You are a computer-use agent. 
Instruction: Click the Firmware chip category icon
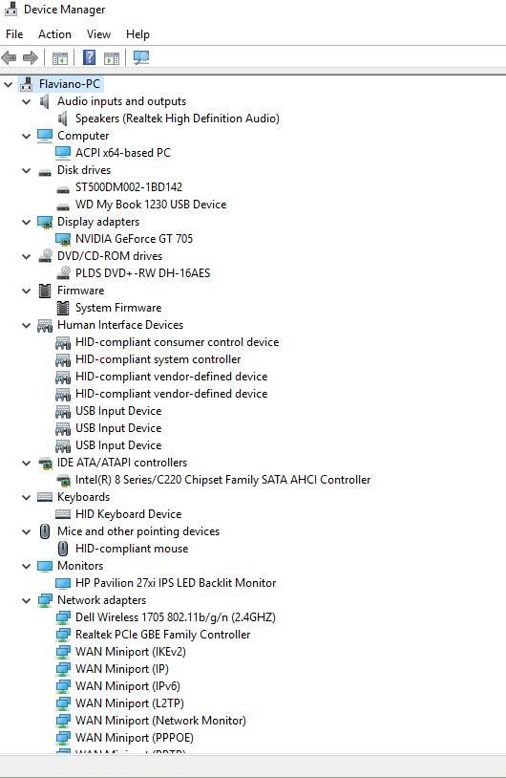[x=45, y=291]
